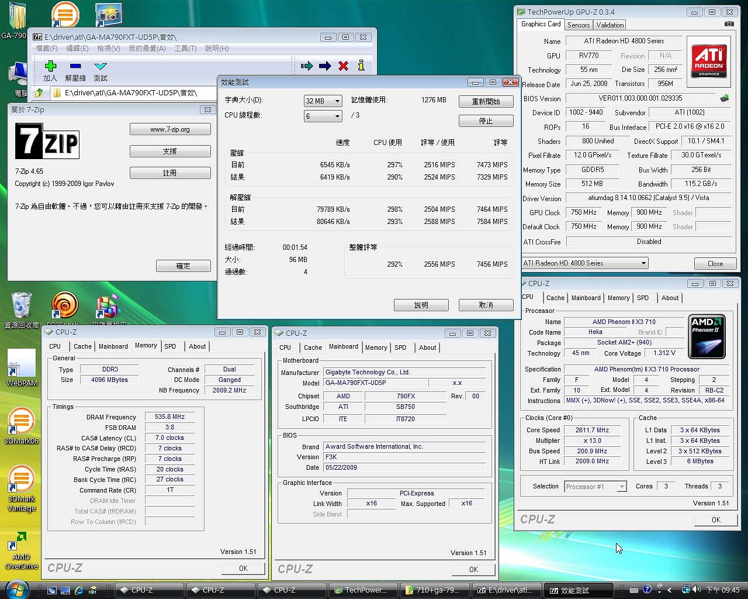This screenshot has width=748, height=599.
Task: Click the Copy green arrow icon in 7-Zip toolbar
Action: pyautogui.click(x=307, y=66)
